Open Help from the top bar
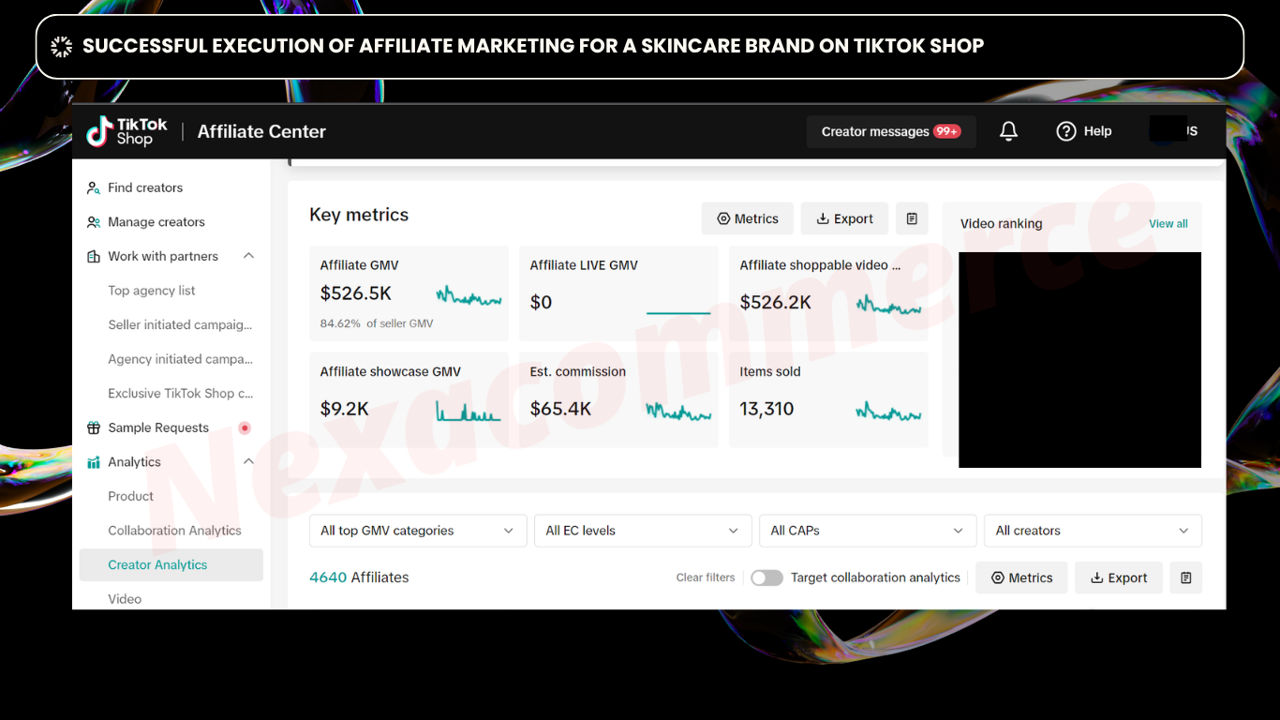1280x720 pixels. click(1083, 131)
